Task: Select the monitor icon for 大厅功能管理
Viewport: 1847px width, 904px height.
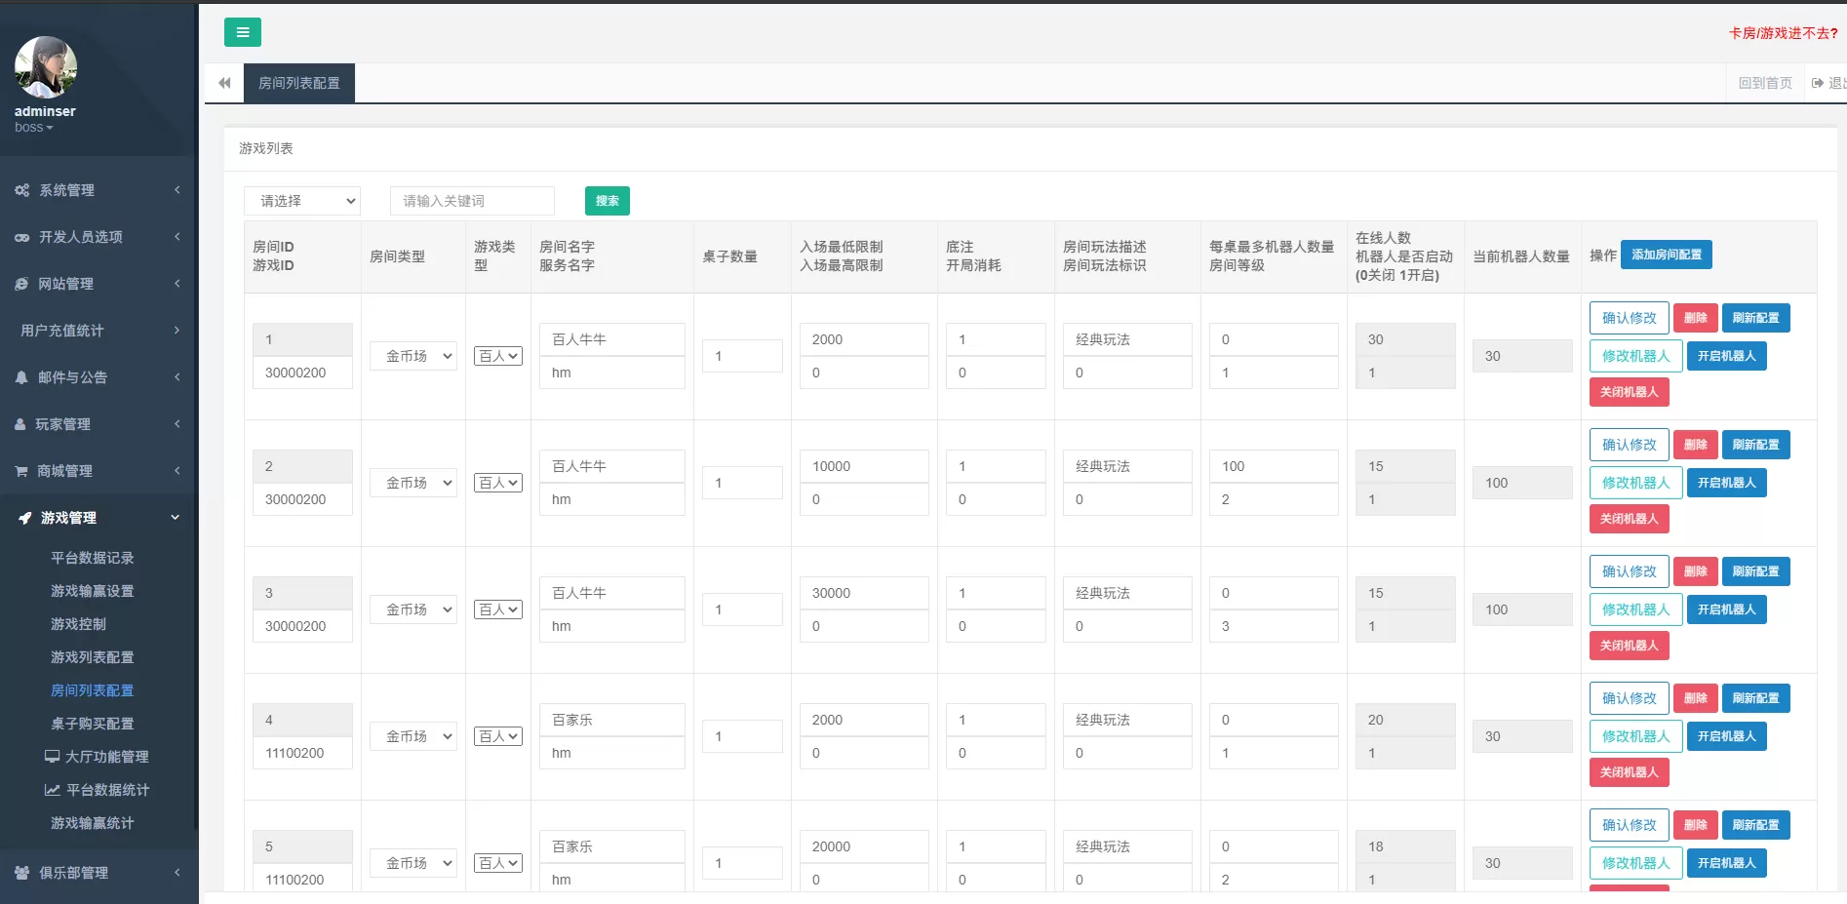Action: coord(51,757)
